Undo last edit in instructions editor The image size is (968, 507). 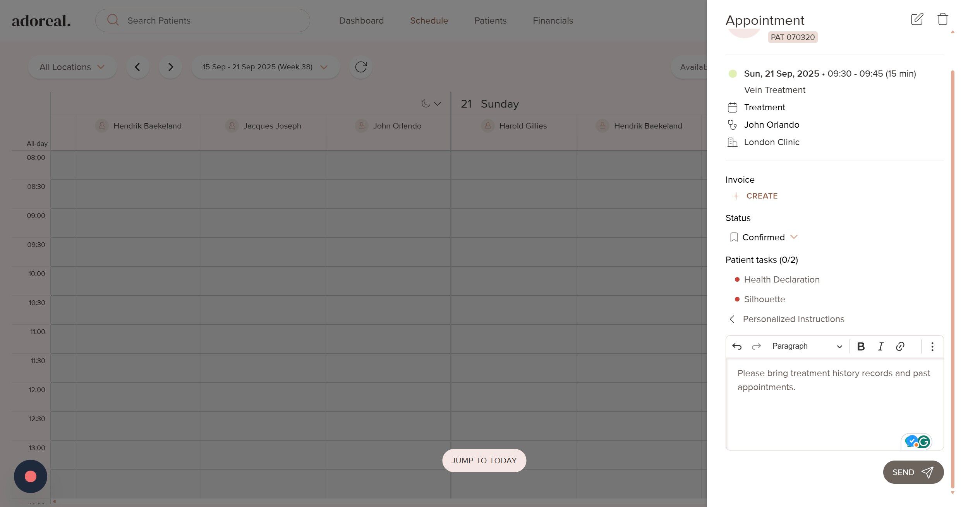[x=737, y=346]
